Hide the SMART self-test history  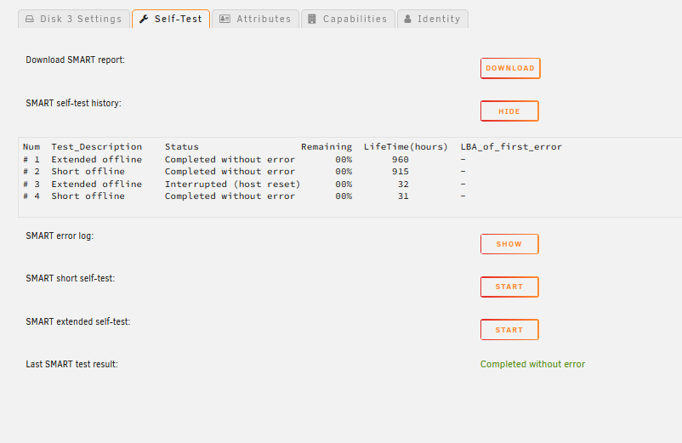[509, 111]
